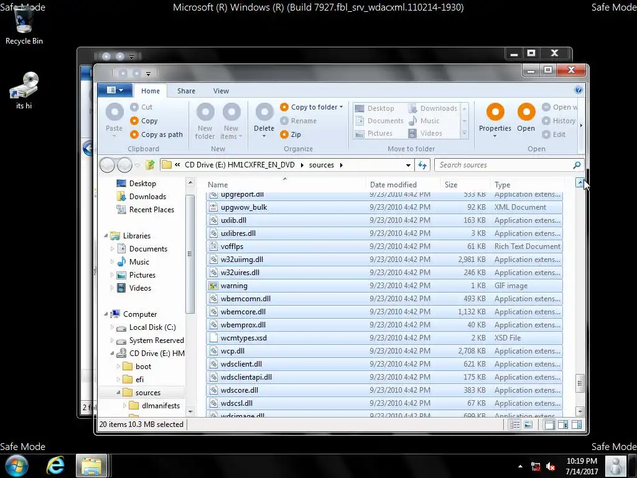Screen dimensions: 637x478
Task: Click the CD Drive (E:) breadcrumb
Action: (239, 165)
